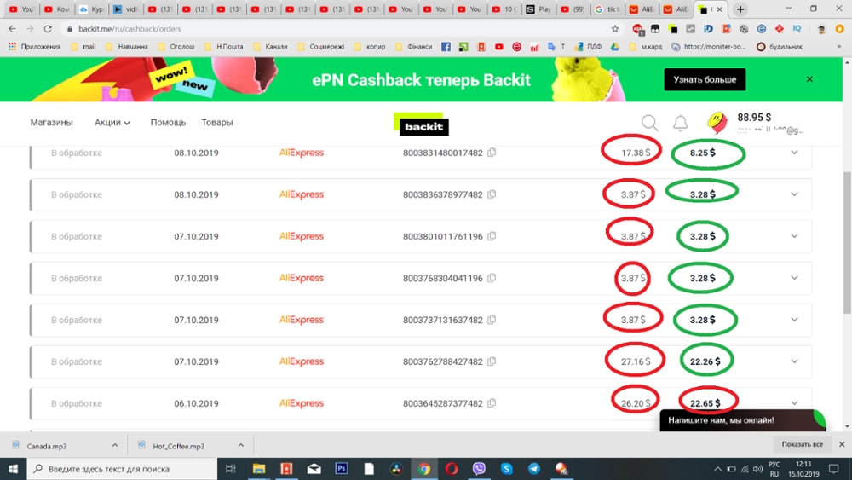Dismiss the ePN Cashback banner

tap(809, 79)
